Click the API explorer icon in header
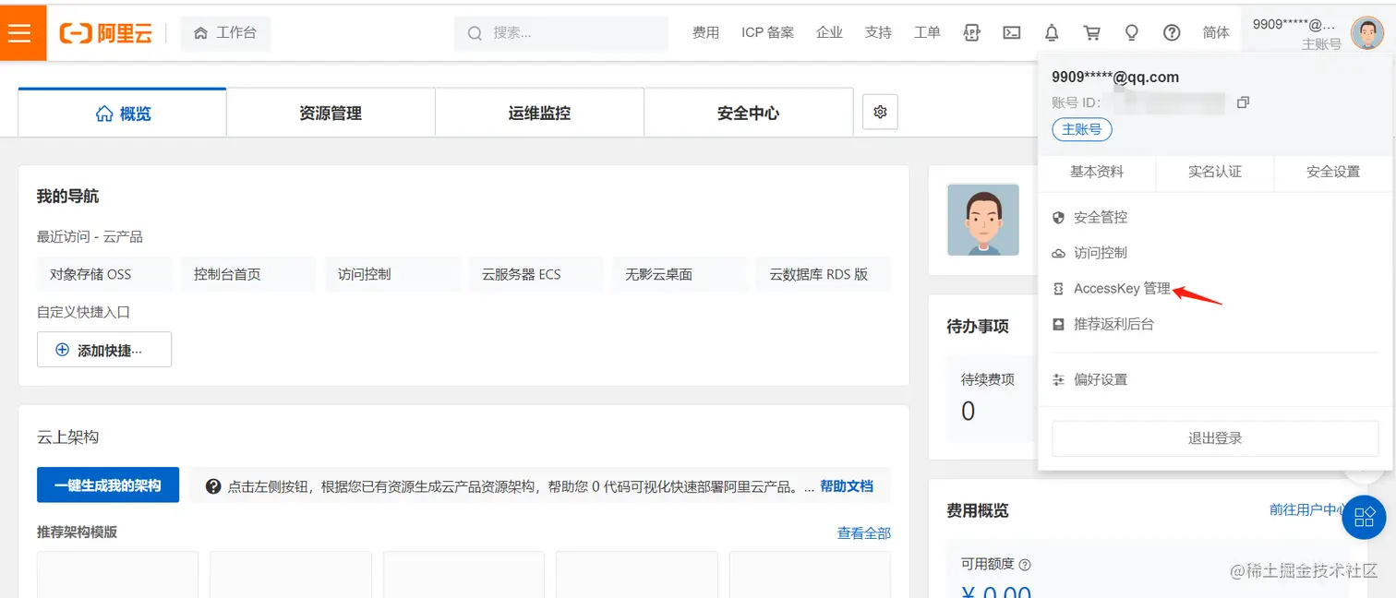Image resolution: width=1396 pixels, height=598 pixels. [971, 32]
